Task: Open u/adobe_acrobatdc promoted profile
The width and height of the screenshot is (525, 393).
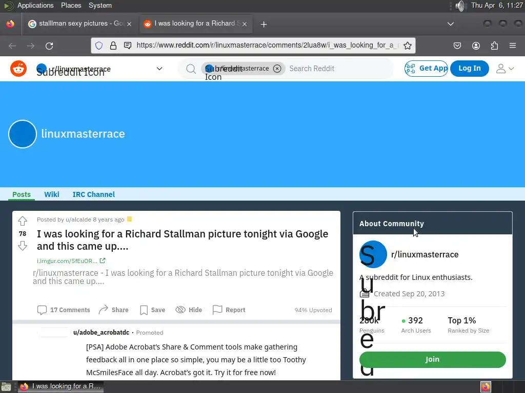Action: pos(101,333)
